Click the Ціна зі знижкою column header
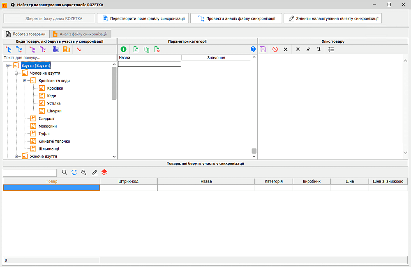Image resolution: width=411 pixels, height=267 pixels. click(x=388, y=181)
